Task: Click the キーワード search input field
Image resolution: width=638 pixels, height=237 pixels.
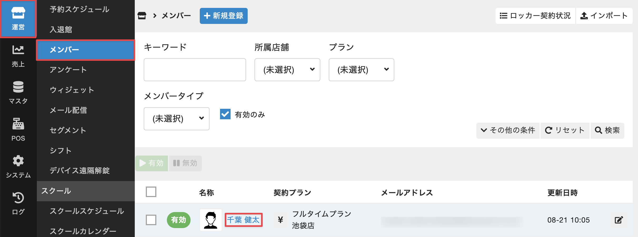Action: tap(195, 70)
